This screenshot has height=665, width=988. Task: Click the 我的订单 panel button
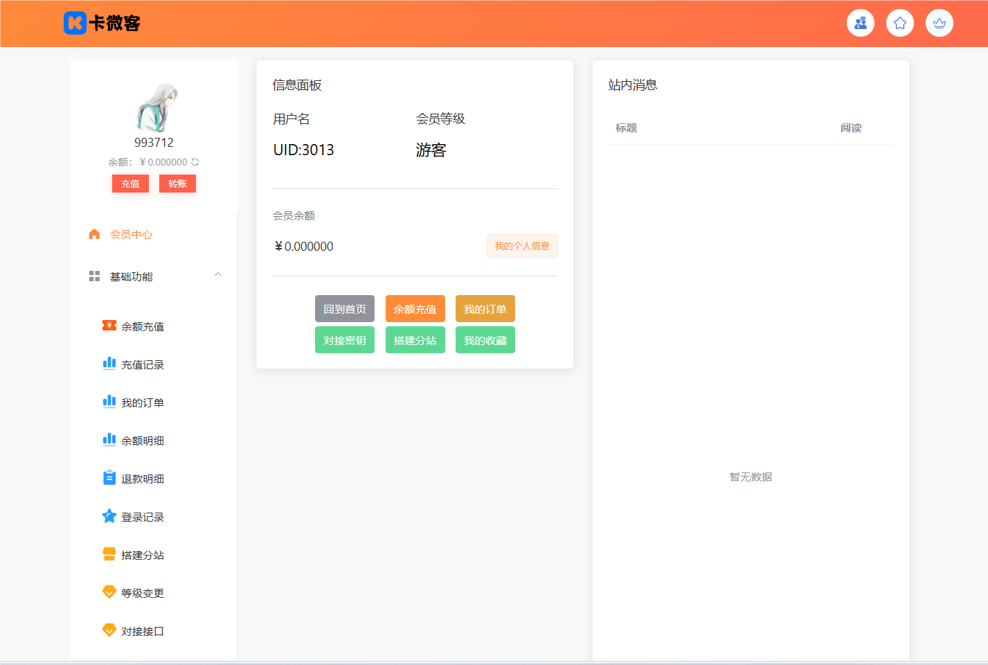tap(485, 309)
